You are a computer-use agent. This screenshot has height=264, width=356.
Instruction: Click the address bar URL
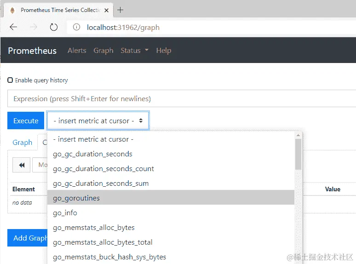coord(123,28)
